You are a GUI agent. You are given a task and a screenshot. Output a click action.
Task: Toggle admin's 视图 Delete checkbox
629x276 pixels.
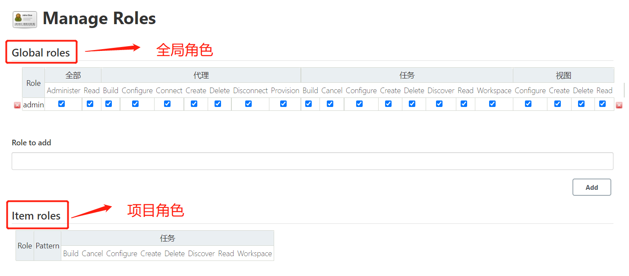click(x=581, y=103)
